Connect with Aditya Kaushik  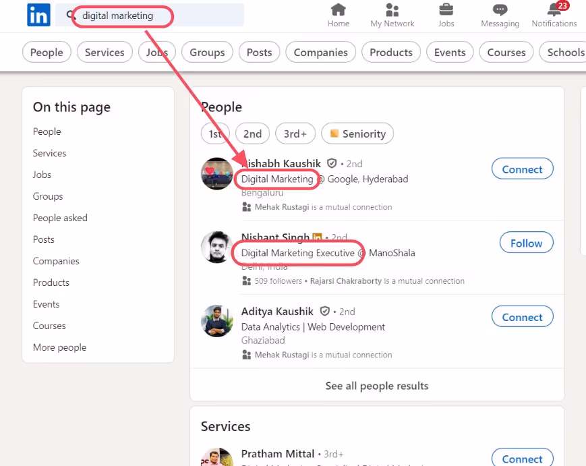point(522,316)
